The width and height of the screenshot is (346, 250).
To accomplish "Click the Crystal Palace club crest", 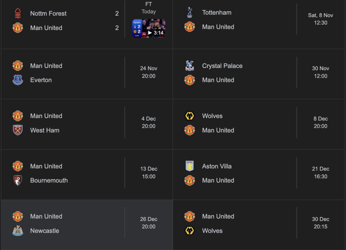I will coord(190,66).
